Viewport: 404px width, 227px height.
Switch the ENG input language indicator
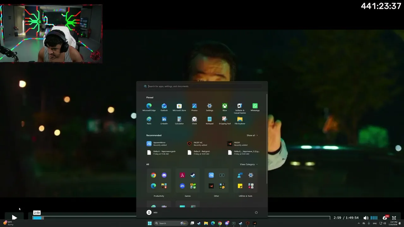pos(375,223)
